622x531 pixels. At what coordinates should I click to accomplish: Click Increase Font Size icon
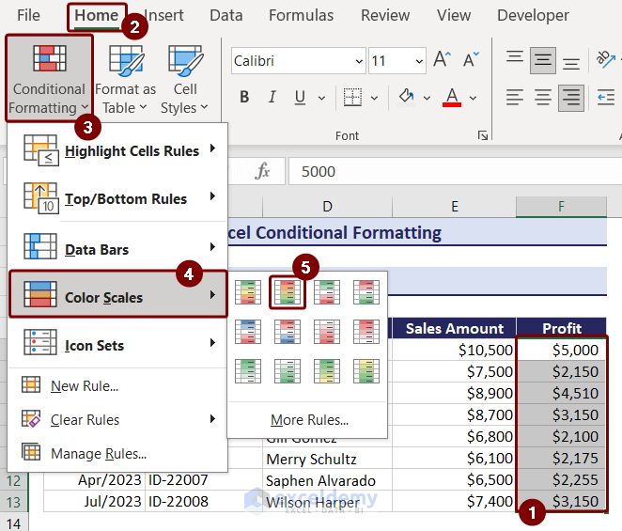click(x=442, y=60)
